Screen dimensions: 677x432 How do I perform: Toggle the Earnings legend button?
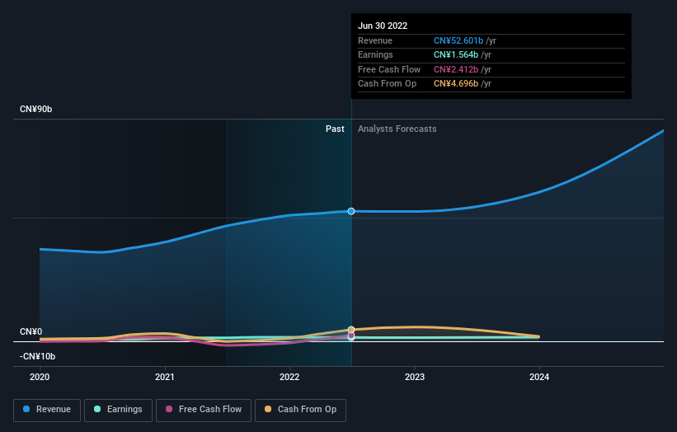(118, 410)
